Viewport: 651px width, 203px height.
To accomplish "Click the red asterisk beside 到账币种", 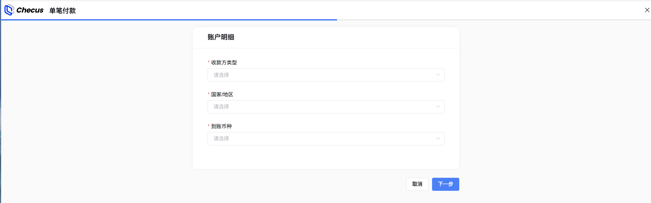I will pyautogui.click(x=209, y=126).
